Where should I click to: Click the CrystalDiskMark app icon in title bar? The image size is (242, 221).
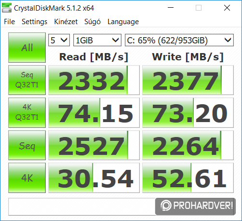pyautogui.click(x=7, y=8)
